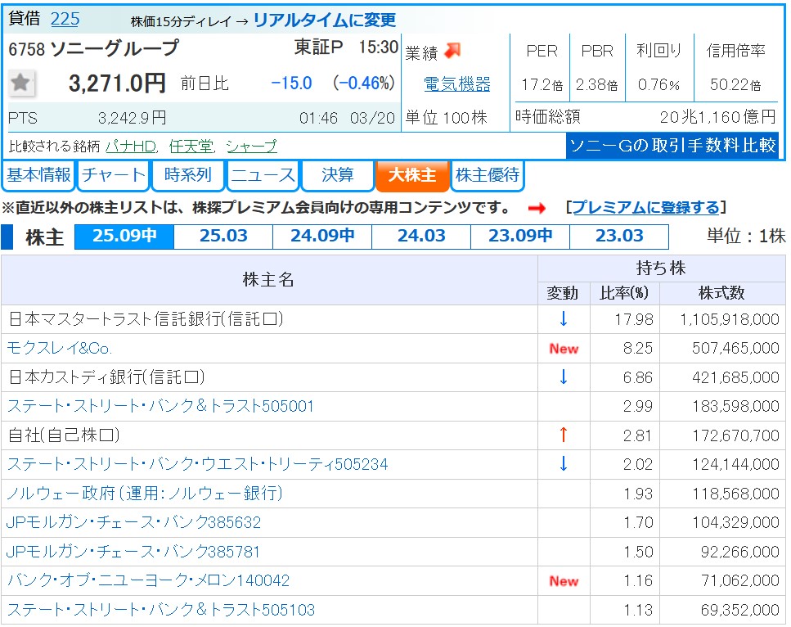
Task: Select the 25.03 shareholder period
Action: coord(223,237)
